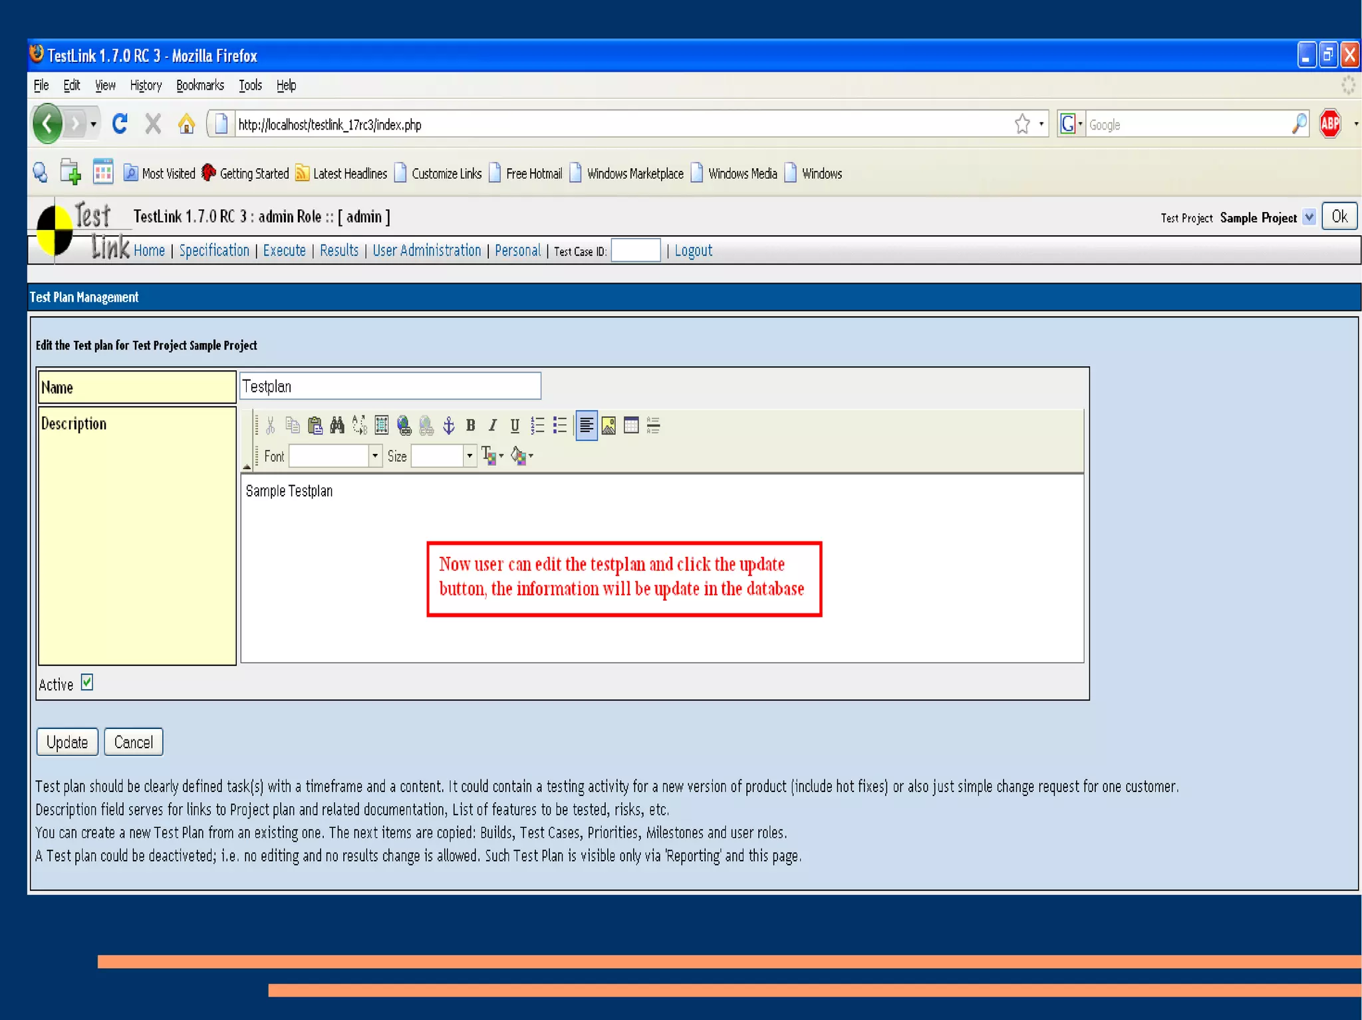Click the Stop loading X icon

tap(154, 124)
